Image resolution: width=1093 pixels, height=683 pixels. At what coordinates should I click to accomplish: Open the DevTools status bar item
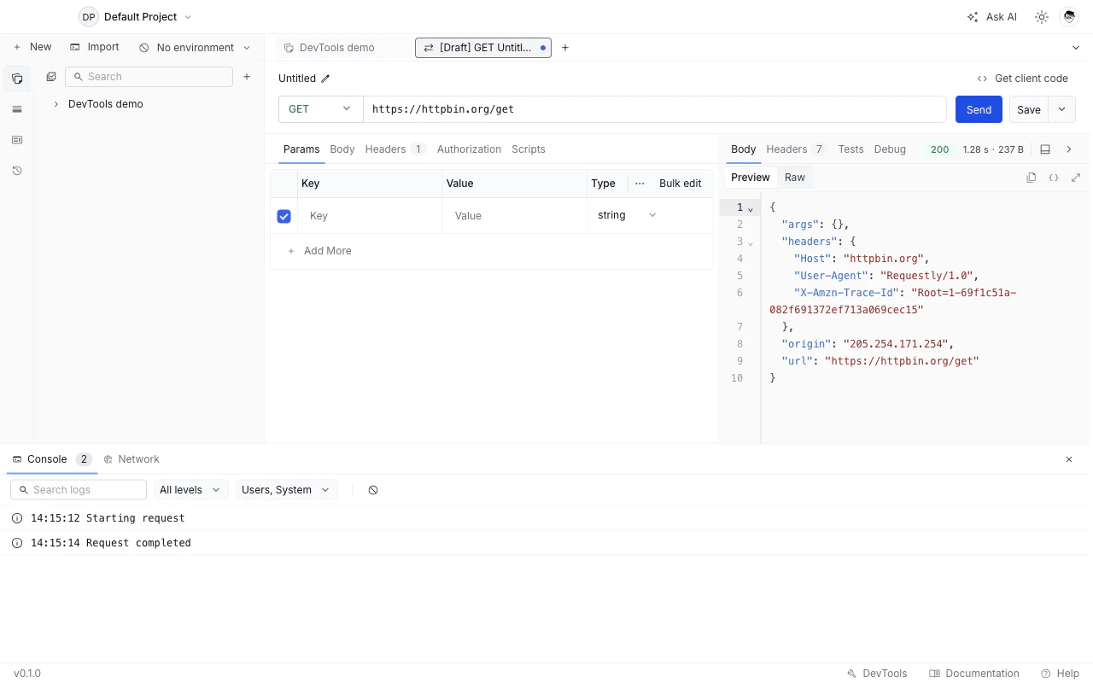pos(877,674)
